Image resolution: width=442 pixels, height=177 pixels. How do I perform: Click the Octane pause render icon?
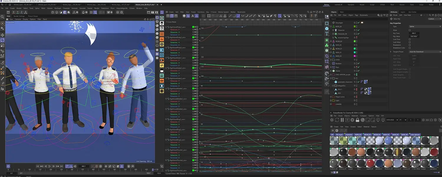(342, 120)
